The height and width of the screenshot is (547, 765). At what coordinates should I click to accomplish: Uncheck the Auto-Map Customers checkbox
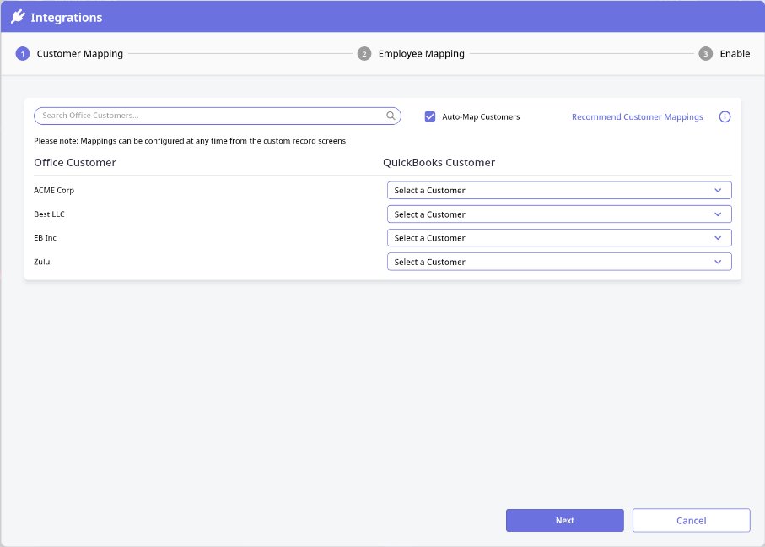[430, 116]
